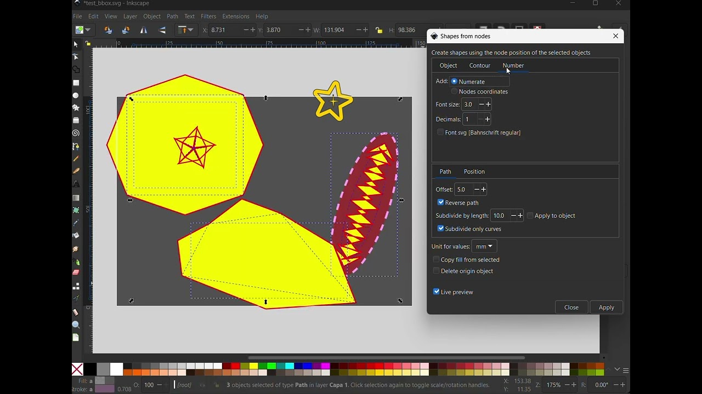This screenshot has height=394, width=702.
Task: Open the raise/lower order dropdown
Action: [x=186, y=30]
